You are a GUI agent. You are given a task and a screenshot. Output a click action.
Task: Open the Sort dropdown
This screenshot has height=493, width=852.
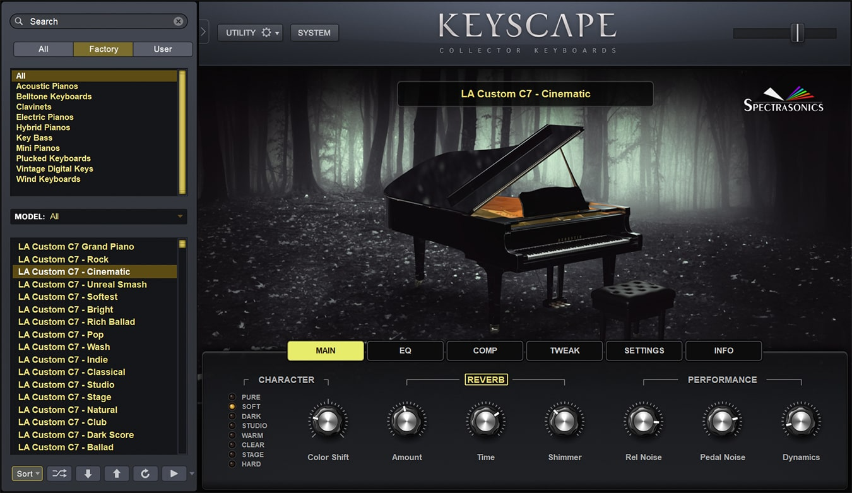pyautogui.click(x=27, y=473)
